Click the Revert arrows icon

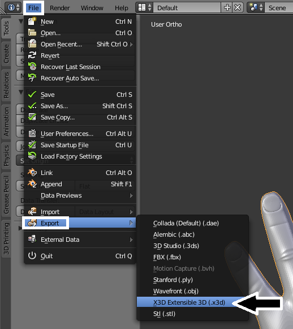click(32, 55)
